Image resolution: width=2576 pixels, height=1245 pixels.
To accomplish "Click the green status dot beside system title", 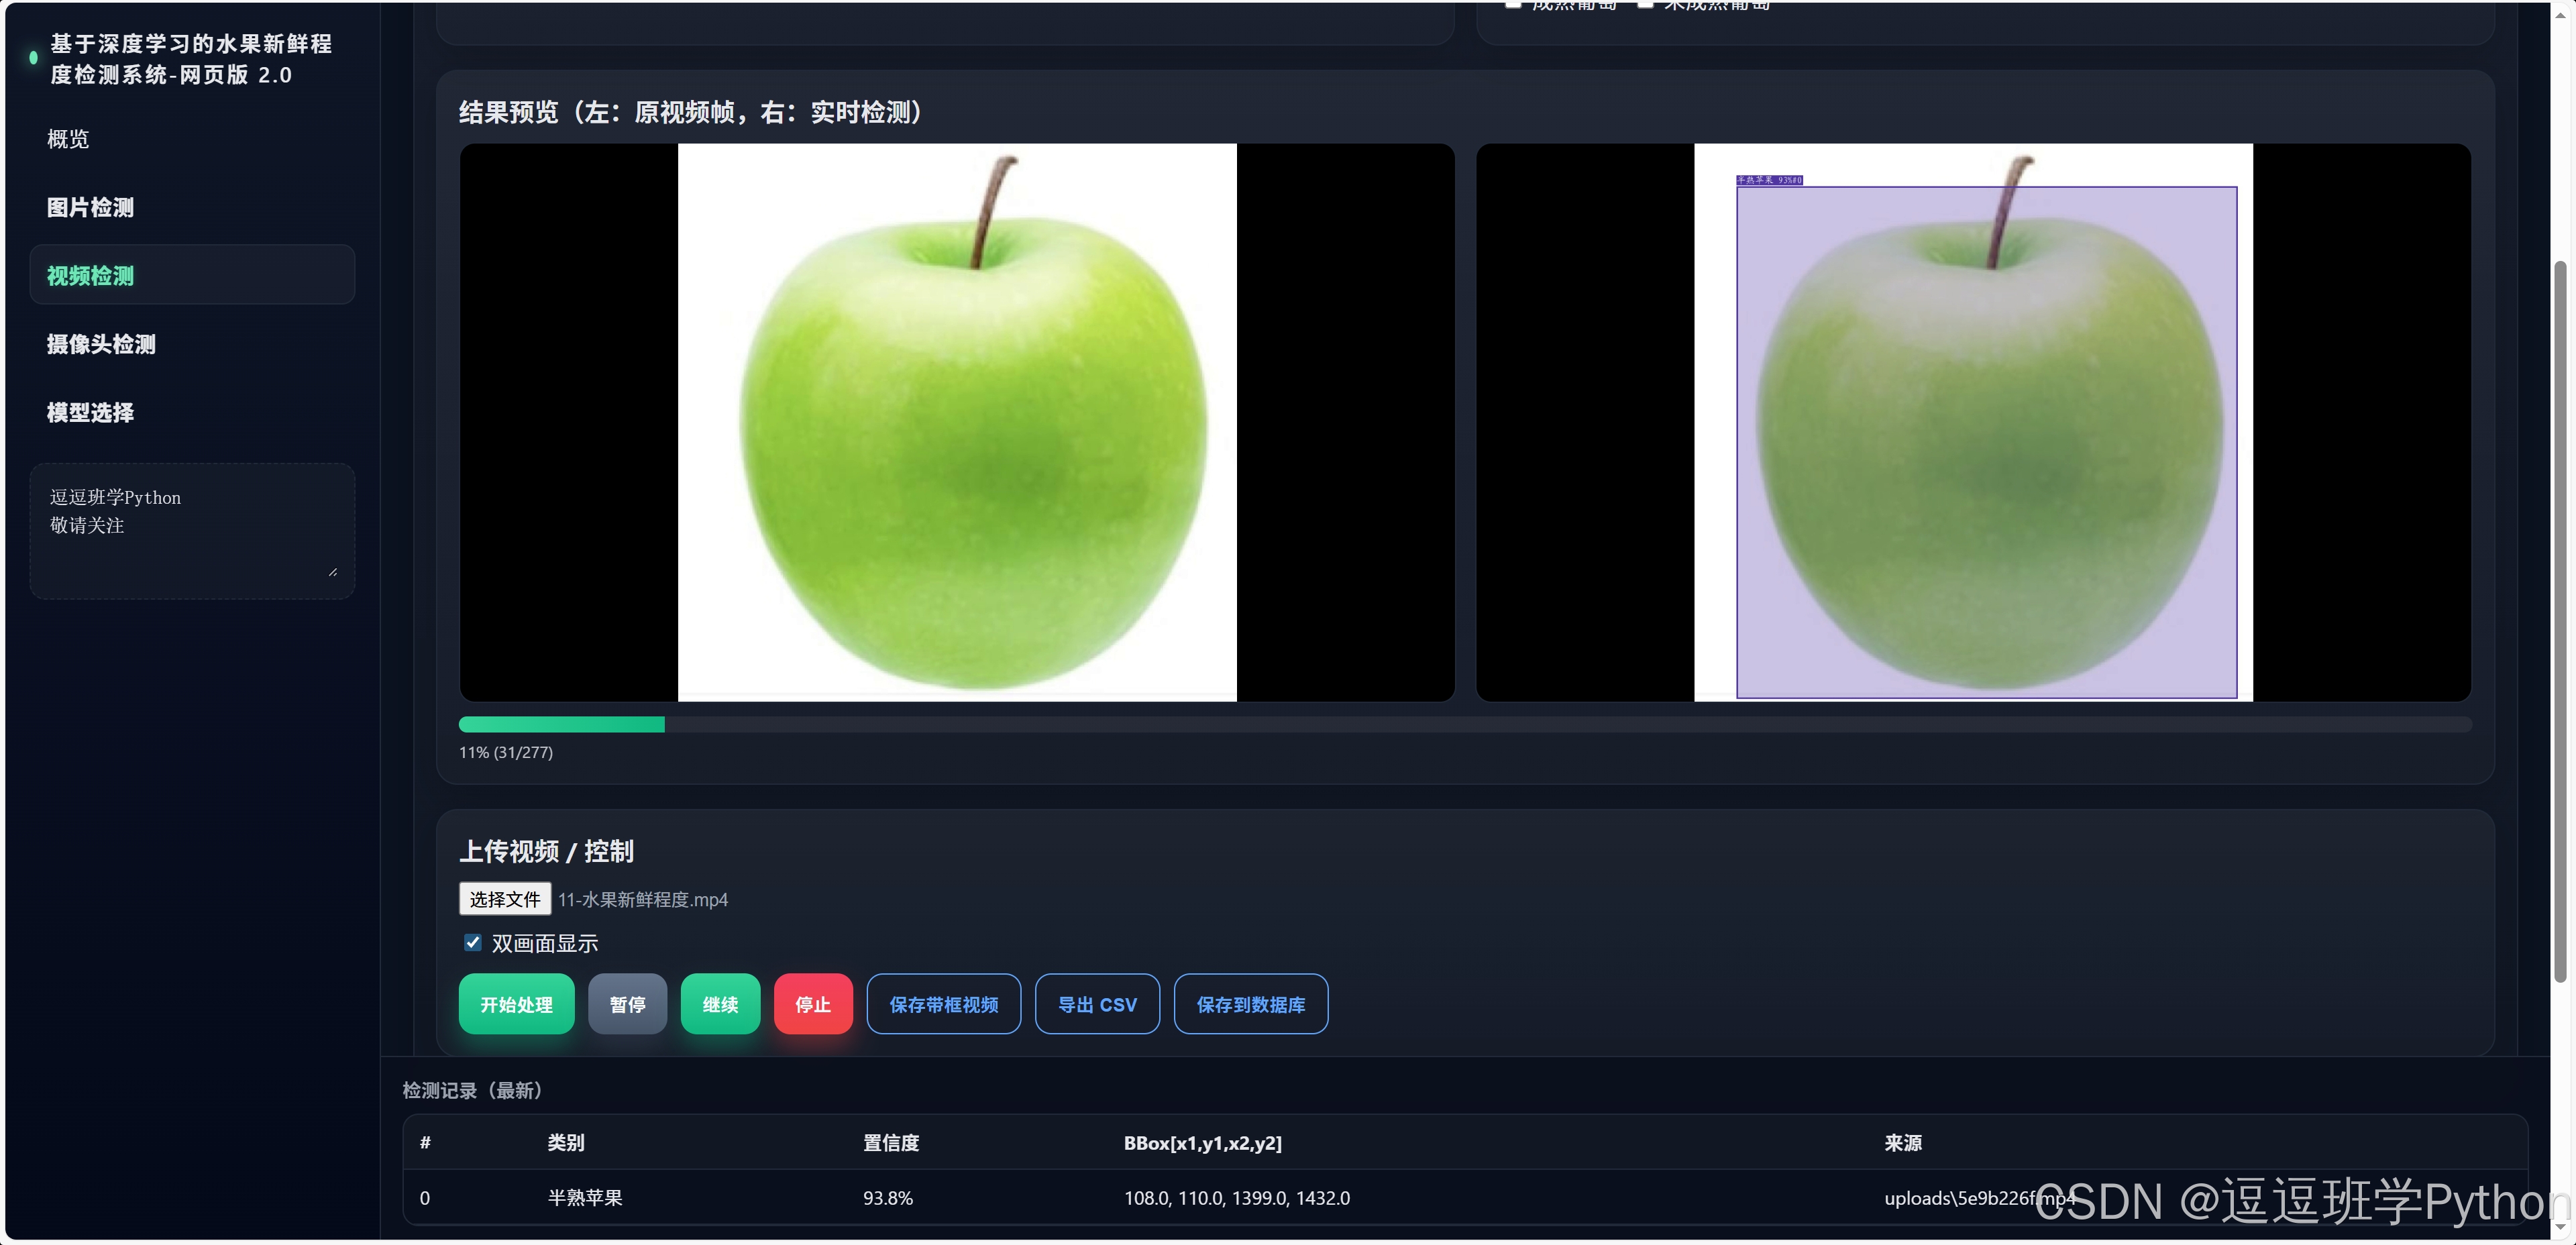I will point(33,58).
